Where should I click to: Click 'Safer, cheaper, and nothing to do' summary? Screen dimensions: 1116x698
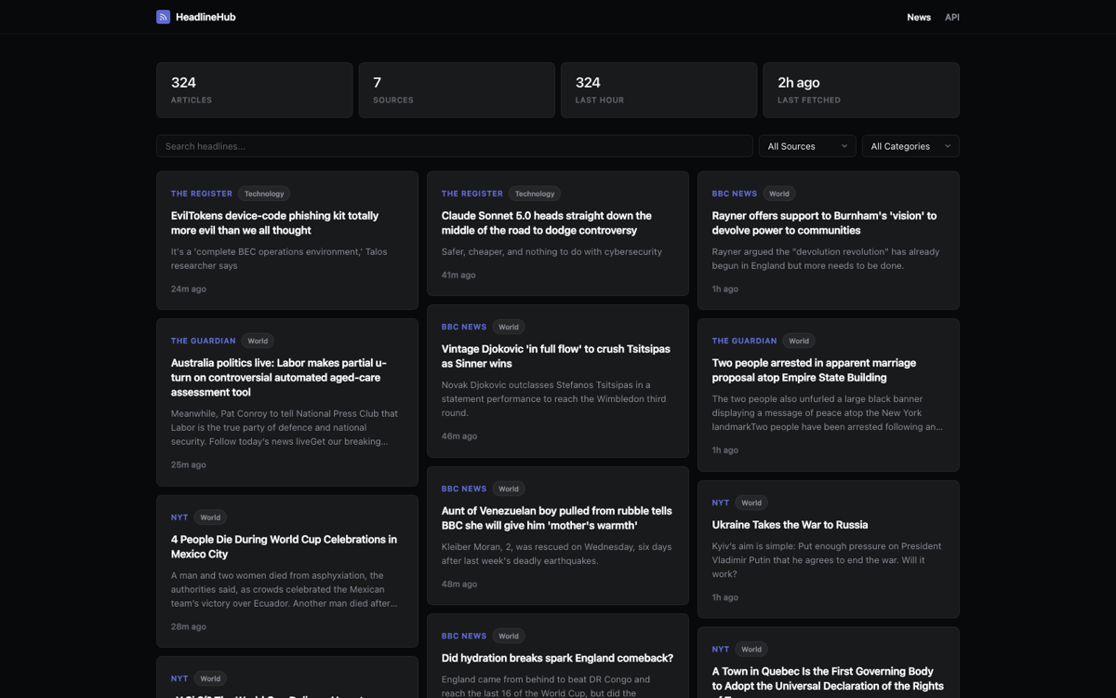(x=551, y=251)
